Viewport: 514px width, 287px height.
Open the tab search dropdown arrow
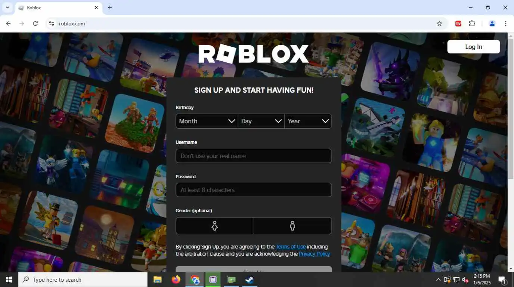[7, 7]
